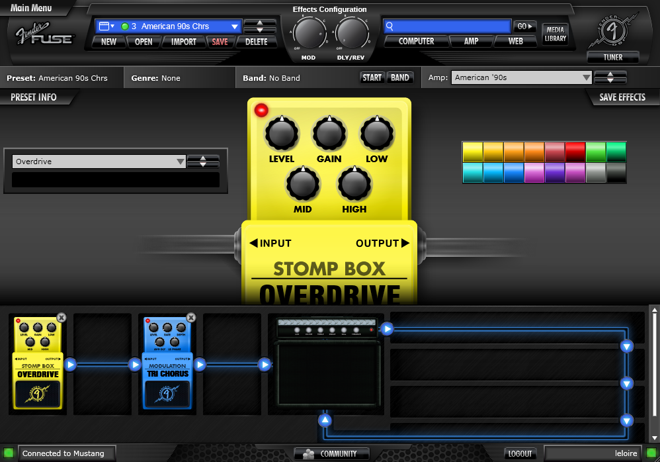The image size is (660, 462).
Task: Click the LEVEL knob on the large pedal
Action: point(282,134)
